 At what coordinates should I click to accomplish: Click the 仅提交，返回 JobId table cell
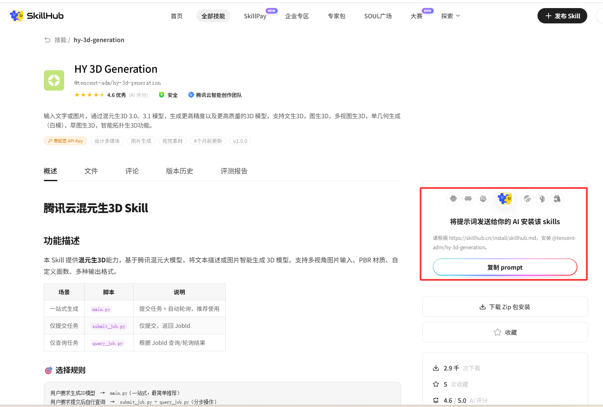(179, 326)
